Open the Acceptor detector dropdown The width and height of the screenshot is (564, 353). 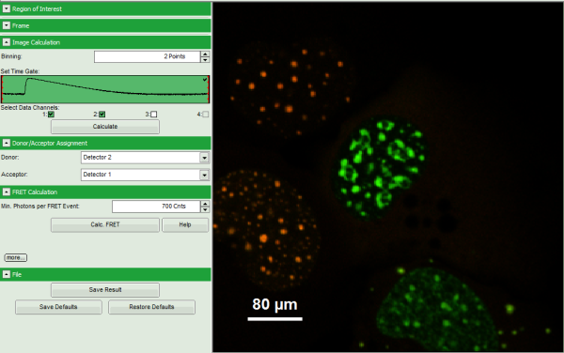(204, 175)
